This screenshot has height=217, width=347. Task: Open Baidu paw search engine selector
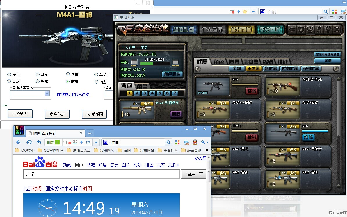click(106, 142)
